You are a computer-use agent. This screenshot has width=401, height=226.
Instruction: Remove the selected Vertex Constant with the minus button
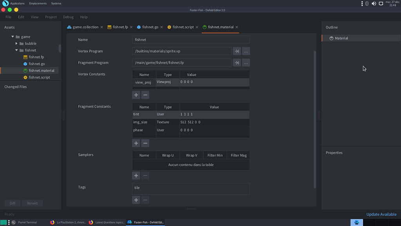coord(145,95)
